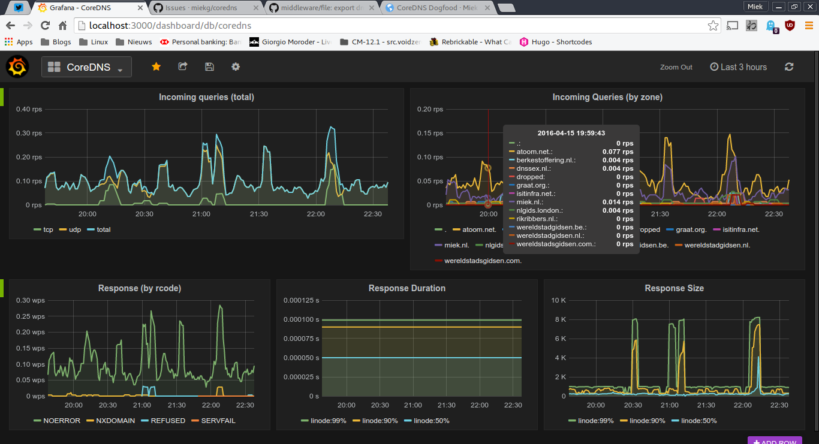Open the pinned Twitter tab
The image size is (819, 444).
[19, 8]
